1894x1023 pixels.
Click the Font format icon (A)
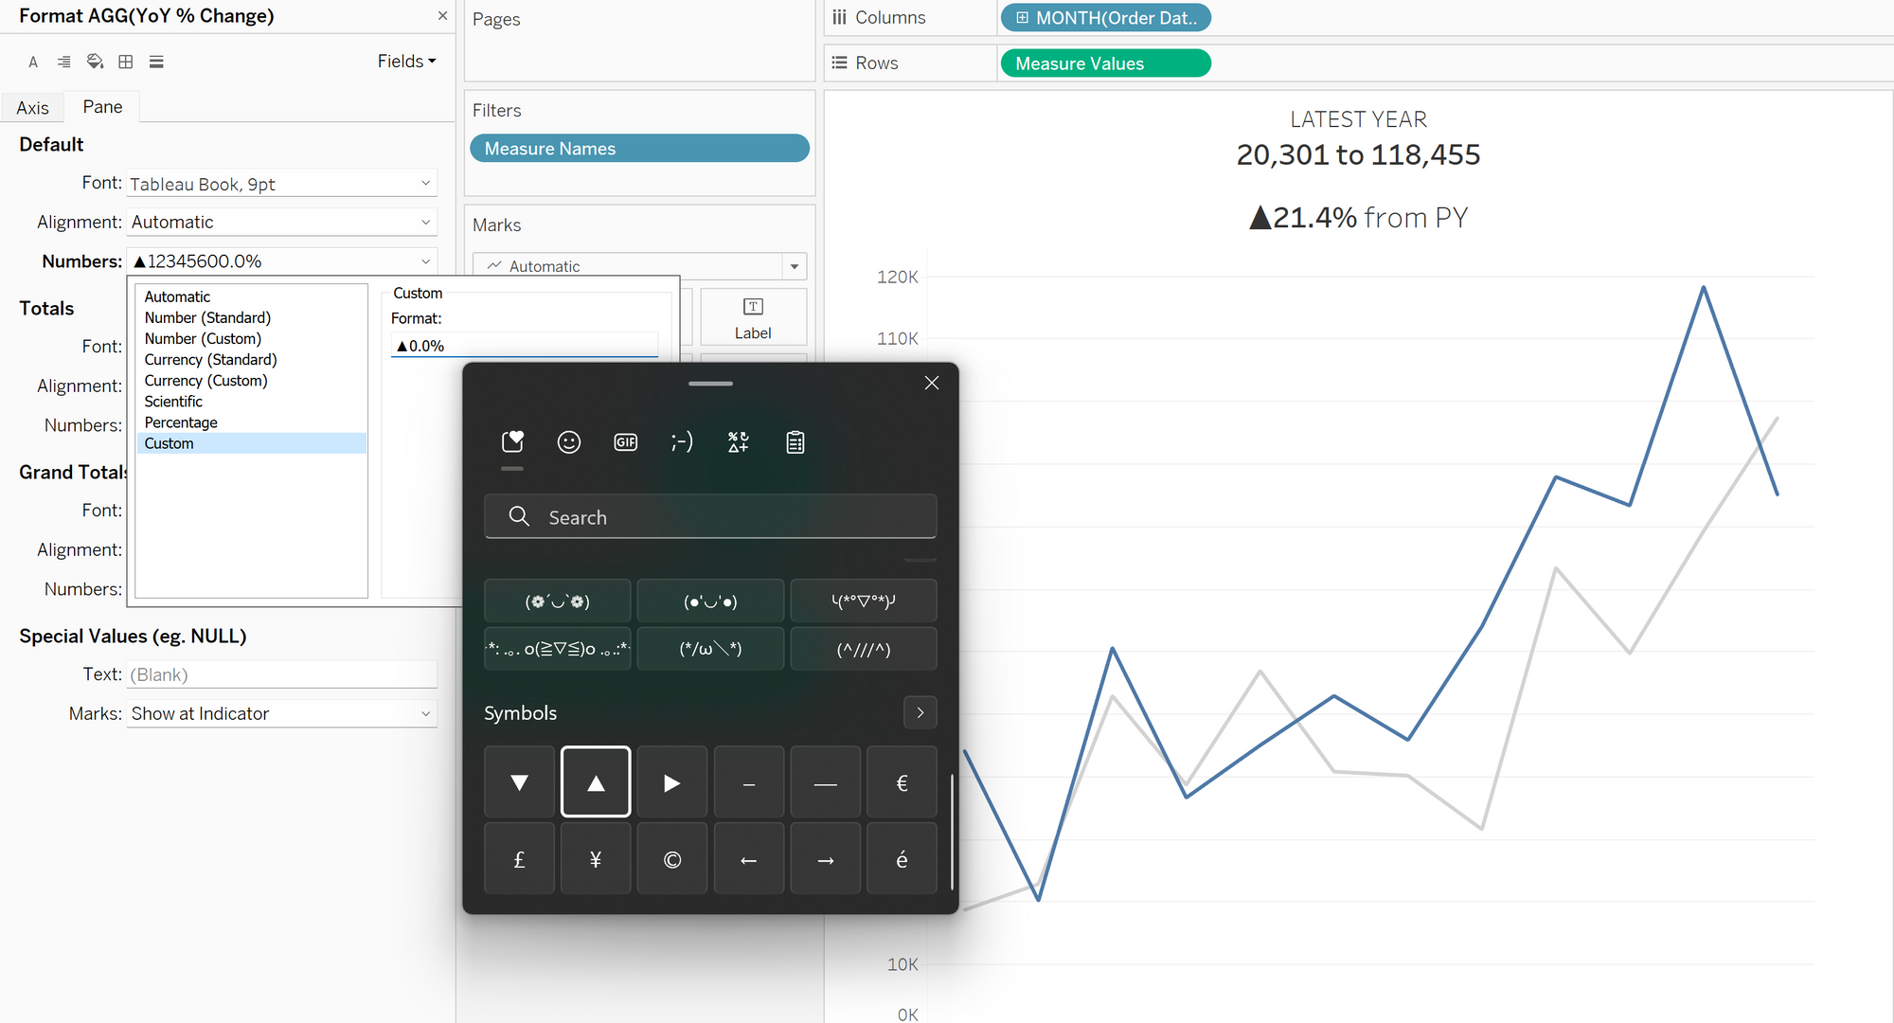point(33,63)
